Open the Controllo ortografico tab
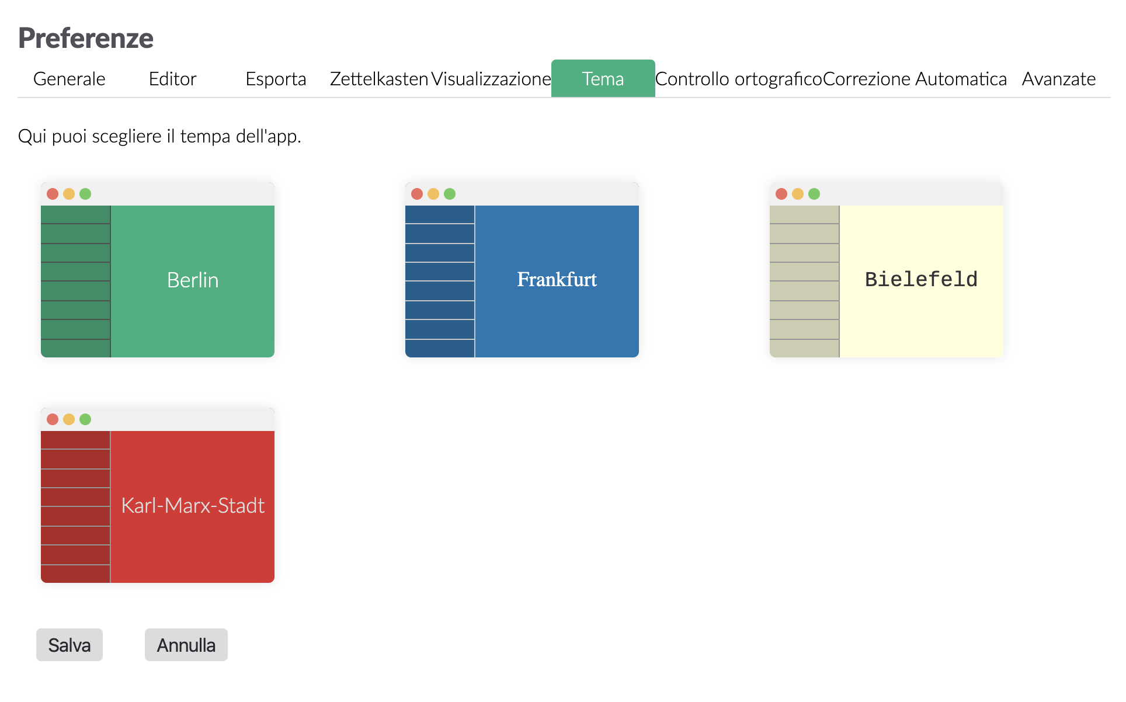This screenshot has height=702, width=1126. pyautogui.click(x=738, y=79)
